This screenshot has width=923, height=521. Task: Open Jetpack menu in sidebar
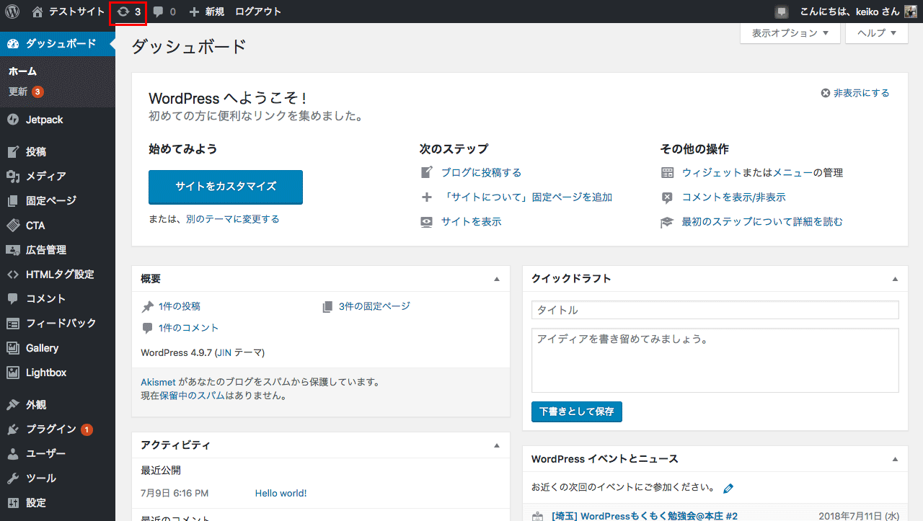click(x=58, y=120)
